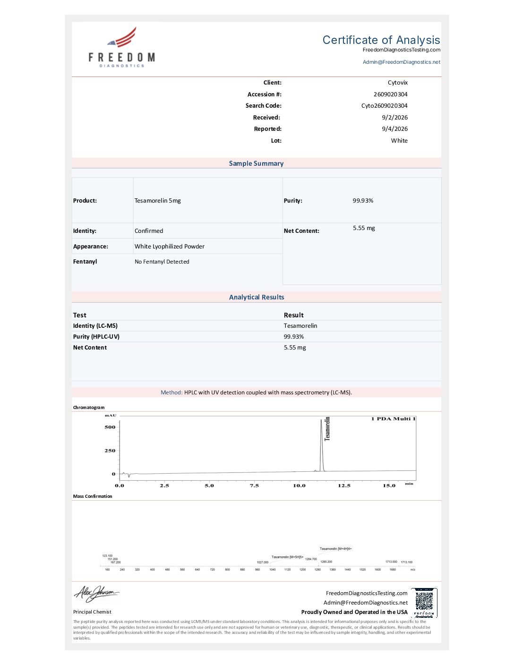Image resolution: width=514 pixels, height=665 pixels.
Task: Click the Tesamorelin [M+5H]5+ mass label
Action: (288, 557)
